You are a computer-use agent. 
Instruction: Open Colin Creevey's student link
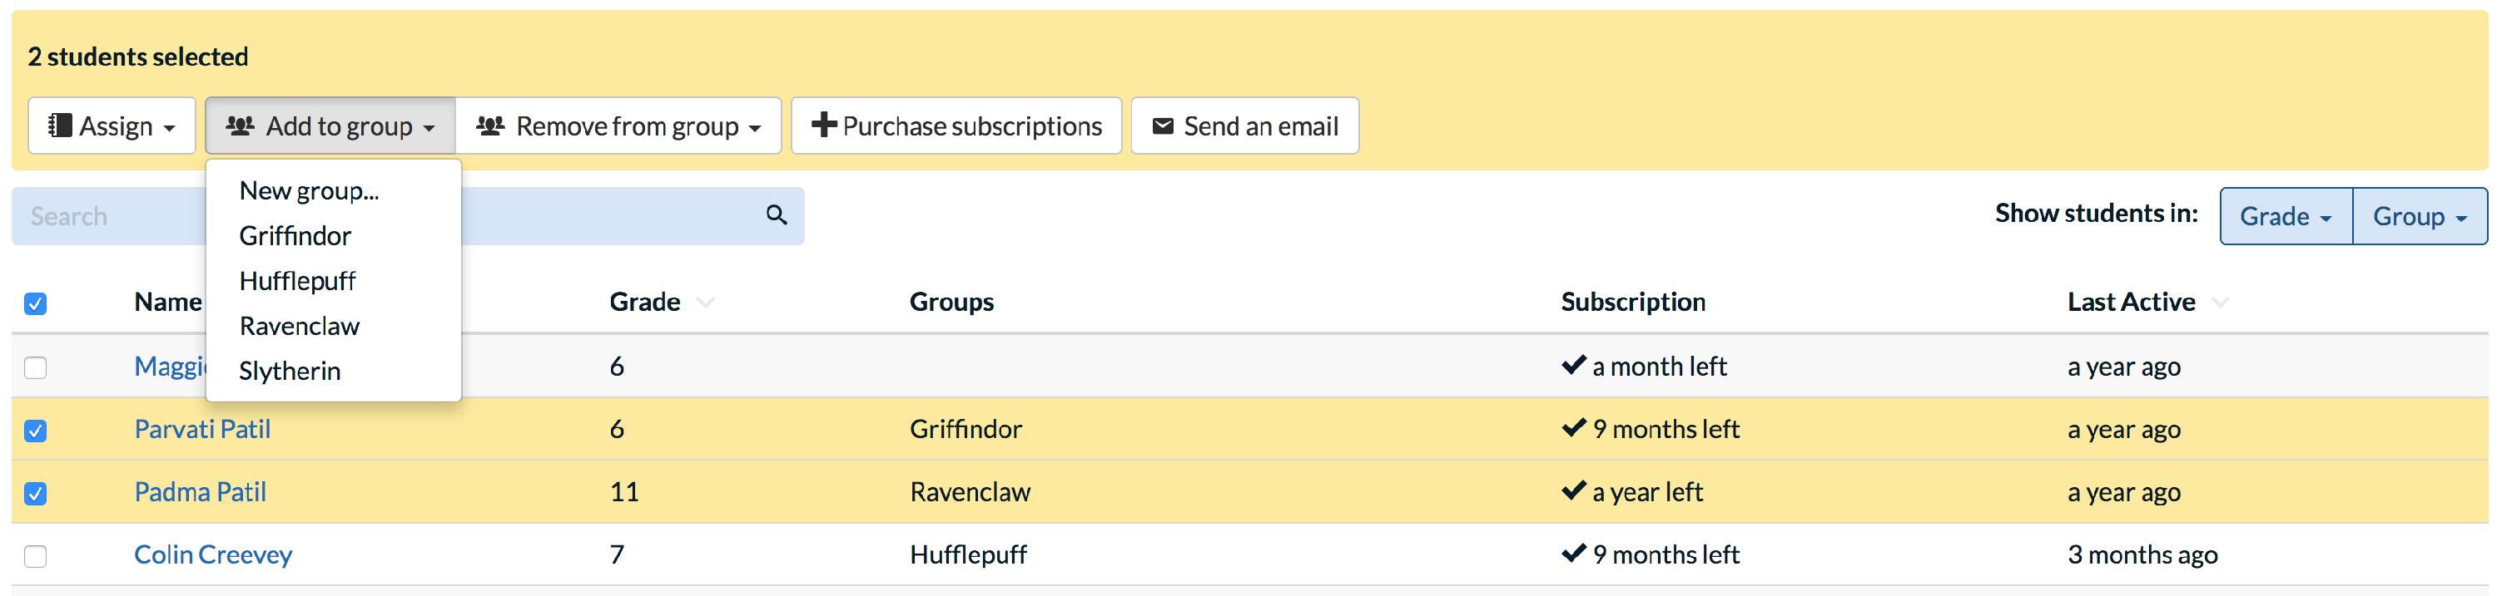(212, 554)
